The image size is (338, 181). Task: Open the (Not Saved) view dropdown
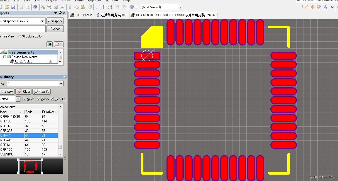coord(180,7)
